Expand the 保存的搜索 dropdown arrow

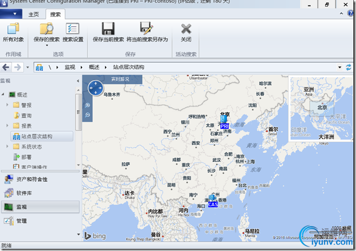point(47,45)
